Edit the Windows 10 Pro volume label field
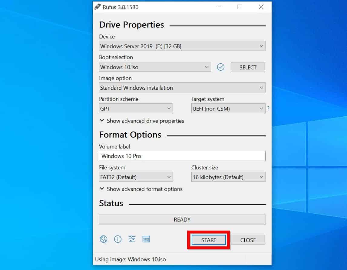Image resolution: width=347 pixels, height=270 pixels. 182,156
